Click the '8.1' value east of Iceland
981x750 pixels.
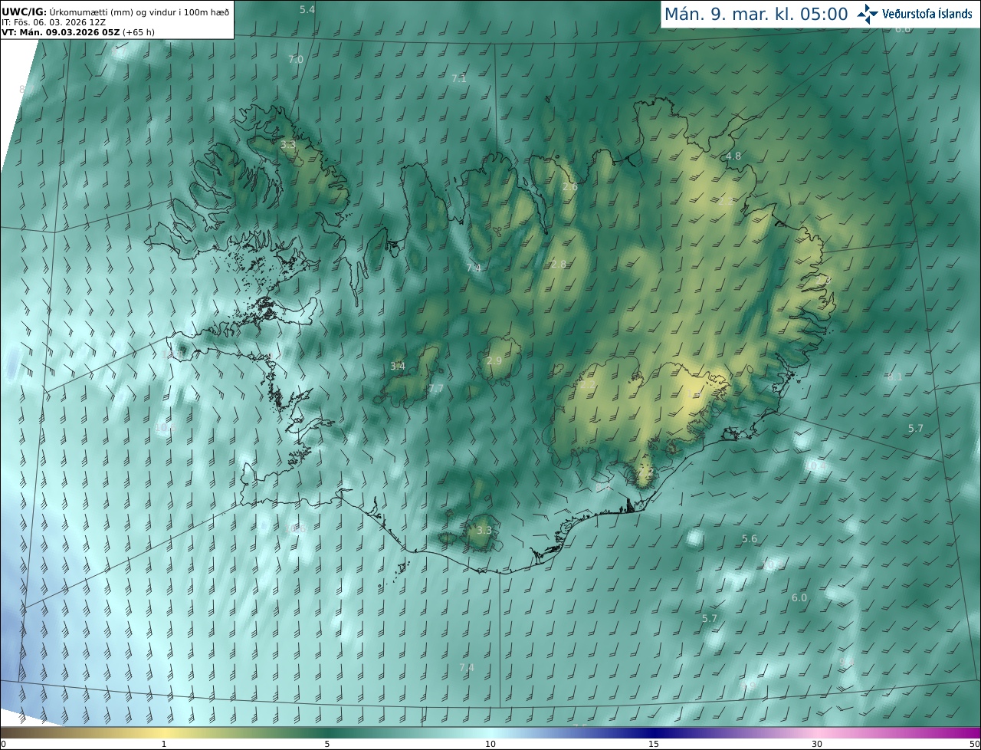tap(894, 377)
